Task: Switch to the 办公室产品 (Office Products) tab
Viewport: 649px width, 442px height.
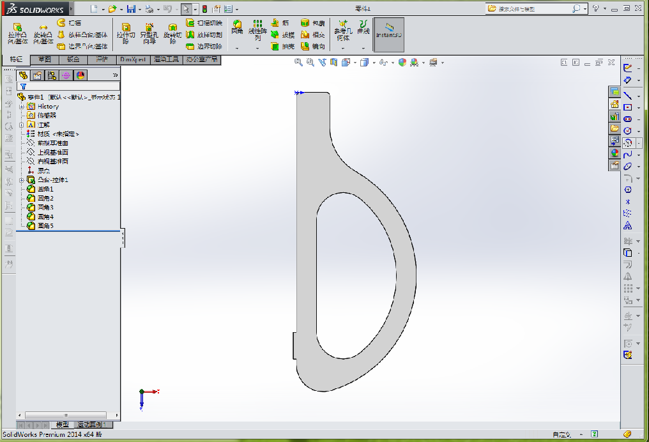Action: coord(202,59)
